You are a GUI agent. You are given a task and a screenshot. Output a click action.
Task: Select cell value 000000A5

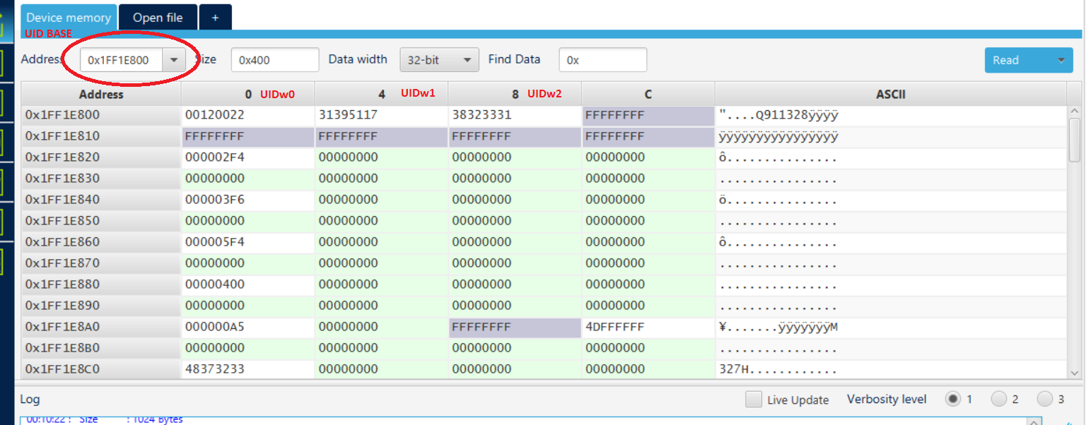click(x=248, y=327)
